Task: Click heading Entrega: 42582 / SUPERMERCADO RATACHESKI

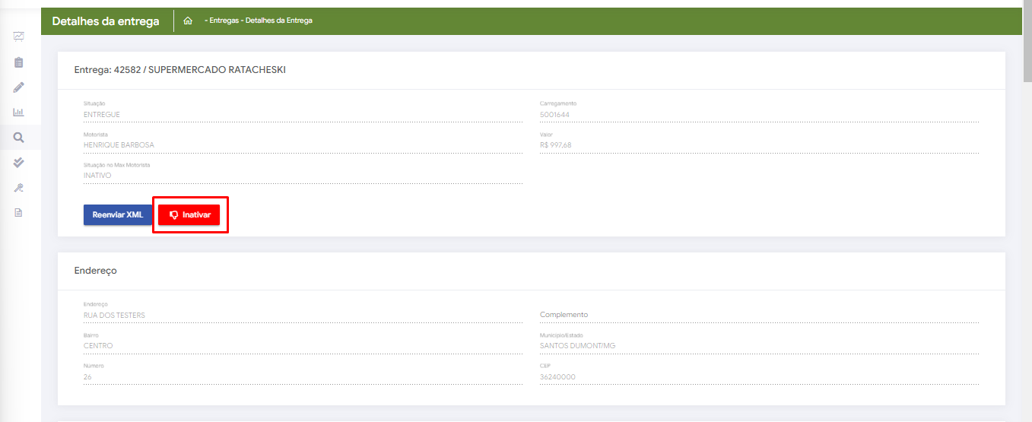Action: (179, 70)
